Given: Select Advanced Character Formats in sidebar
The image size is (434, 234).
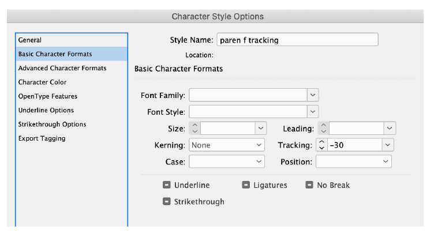Looking at the screenshot, I should coord(72,68).
